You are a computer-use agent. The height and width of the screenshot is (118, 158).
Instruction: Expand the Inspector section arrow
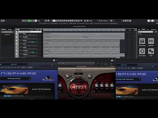(x=2, y=32)
